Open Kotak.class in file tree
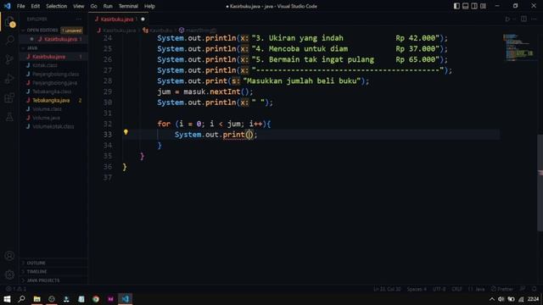The image size is (543, 305). click(x=53, y=65)
